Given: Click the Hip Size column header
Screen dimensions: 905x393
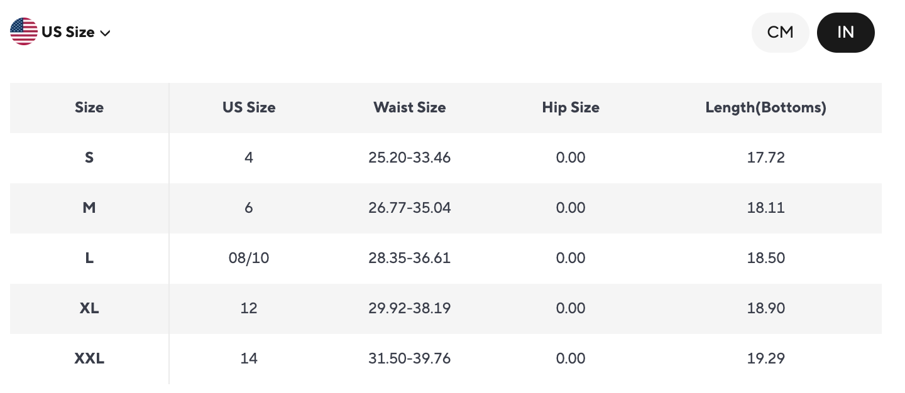Looking at the screenshot, I should coord(571,107).
